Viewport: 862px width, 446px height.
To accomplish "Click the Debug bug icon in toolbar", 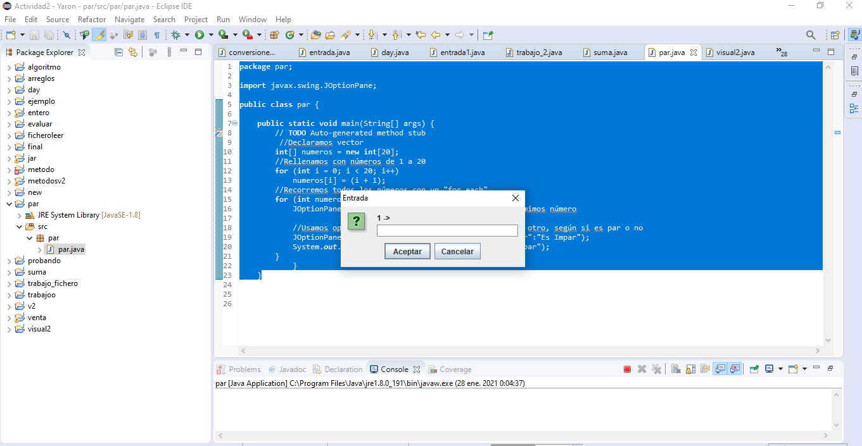I will pos(175,35).
